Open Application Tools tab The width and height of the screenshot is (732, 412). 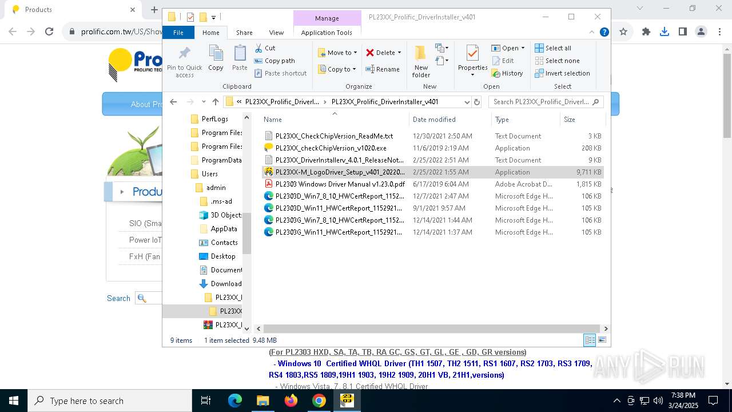tap(327, 33)
